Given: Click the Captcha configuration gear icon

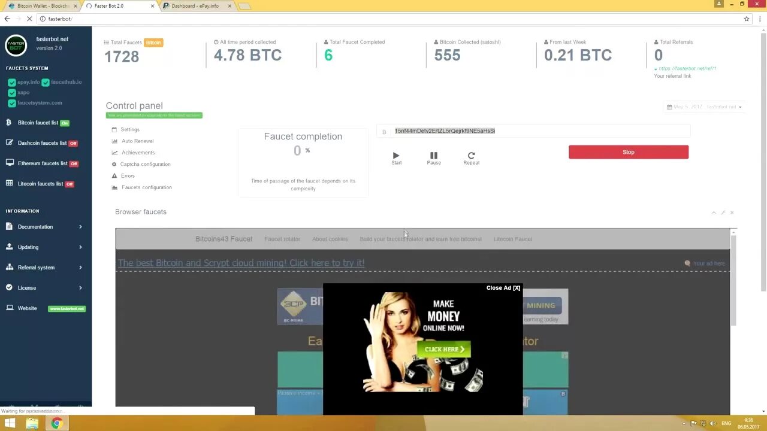Looking at the screenshot, I should (114, 164).
